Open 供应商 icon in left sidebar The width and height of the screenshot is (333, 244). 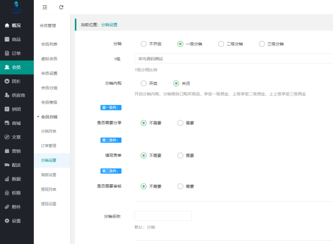7,95
